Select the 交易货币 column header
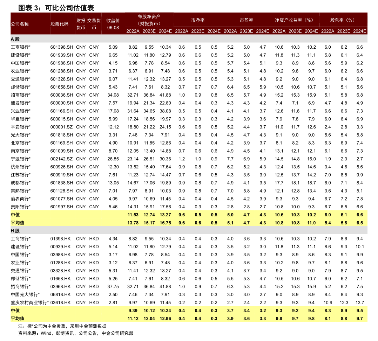Screen dimensions: 378x341 (94, 24)
